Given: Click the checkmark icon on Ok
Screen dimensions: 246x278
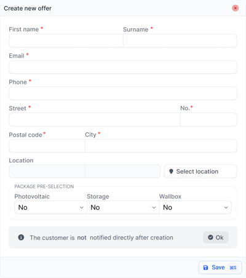Looking at the screenshot, I should pos(210,237).
